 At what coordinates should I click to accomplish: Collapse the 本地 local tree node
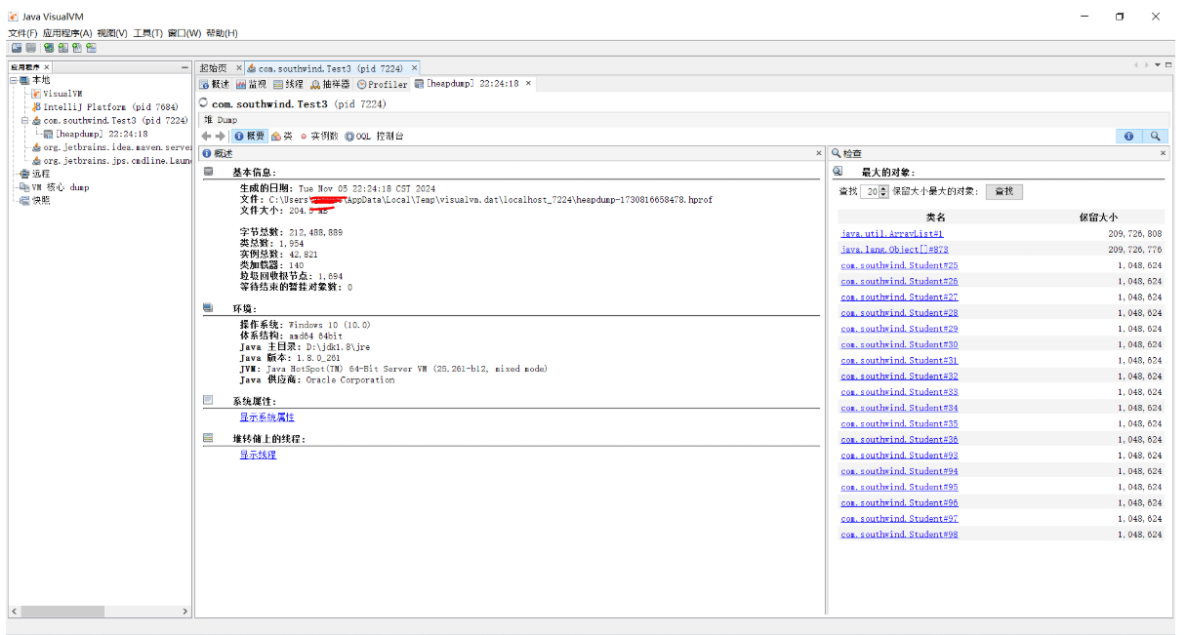click(14, 80)
